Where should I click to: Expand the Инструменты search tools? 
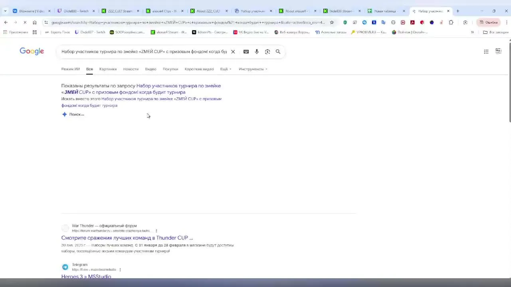click(x=253, y=69)
